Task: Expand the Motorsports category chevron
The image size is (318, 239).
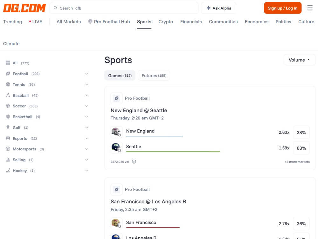Action: pos(86,149)
